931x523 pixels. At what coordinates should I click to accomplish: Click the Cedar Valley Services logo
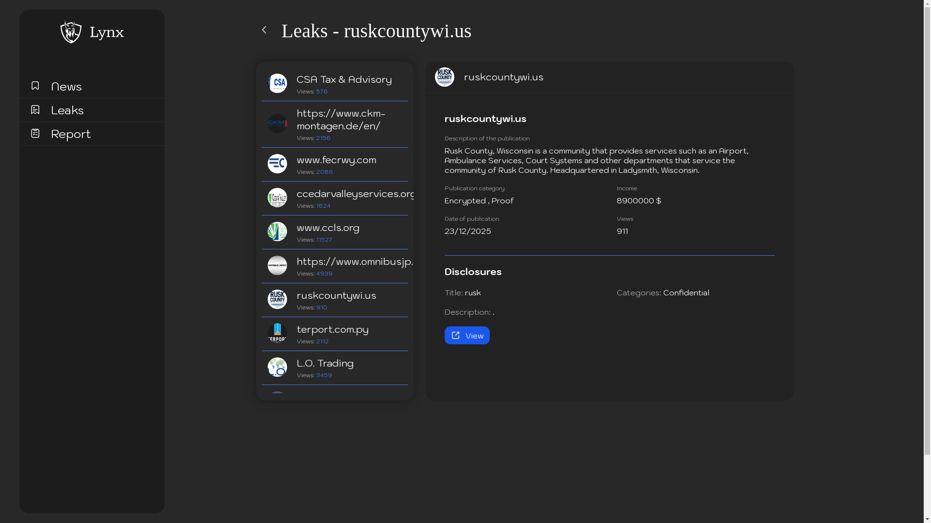pyautogui.click(x=277, y=198)
